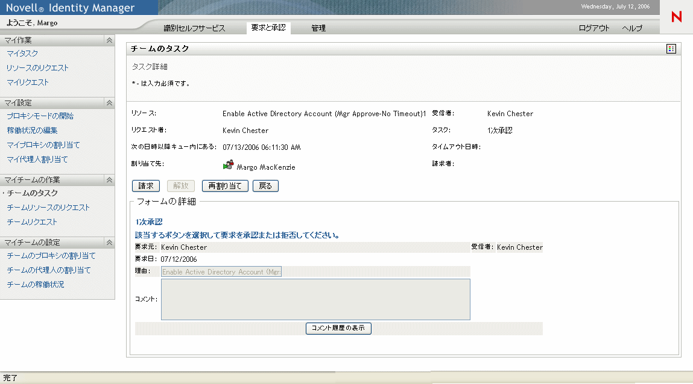Click the 戻る button
Image resolution: width=693 pixels, height=384 pixels.
[x=265, y=186]
